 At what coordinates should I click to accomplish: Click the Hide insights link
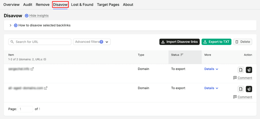[x=39, y=16]
